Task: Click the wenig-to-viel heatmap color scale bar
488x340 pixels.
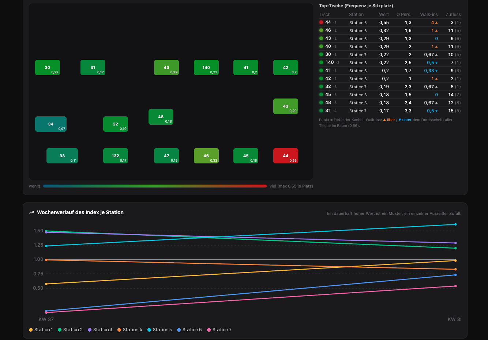Action: [x=155, y=186]
